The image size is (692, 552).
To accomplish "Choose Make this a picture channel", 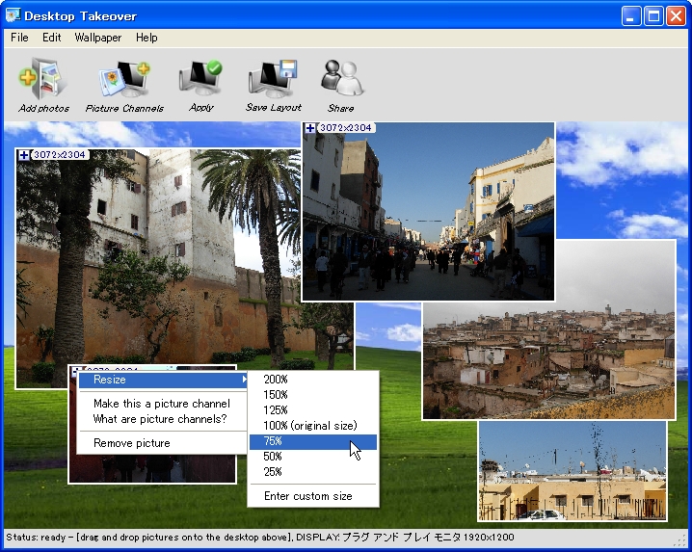I will click(x=162, y=404).
